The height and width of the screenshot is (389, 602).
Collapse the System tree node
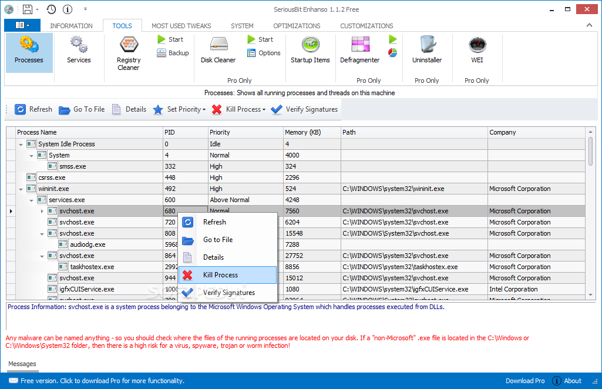pyautogui.click(x=32, y=156)
